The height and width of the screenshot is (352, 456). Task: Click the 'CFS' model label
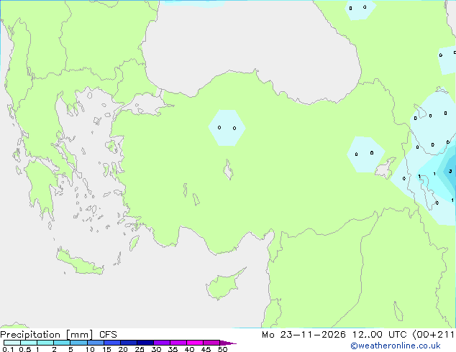(108, 335)
